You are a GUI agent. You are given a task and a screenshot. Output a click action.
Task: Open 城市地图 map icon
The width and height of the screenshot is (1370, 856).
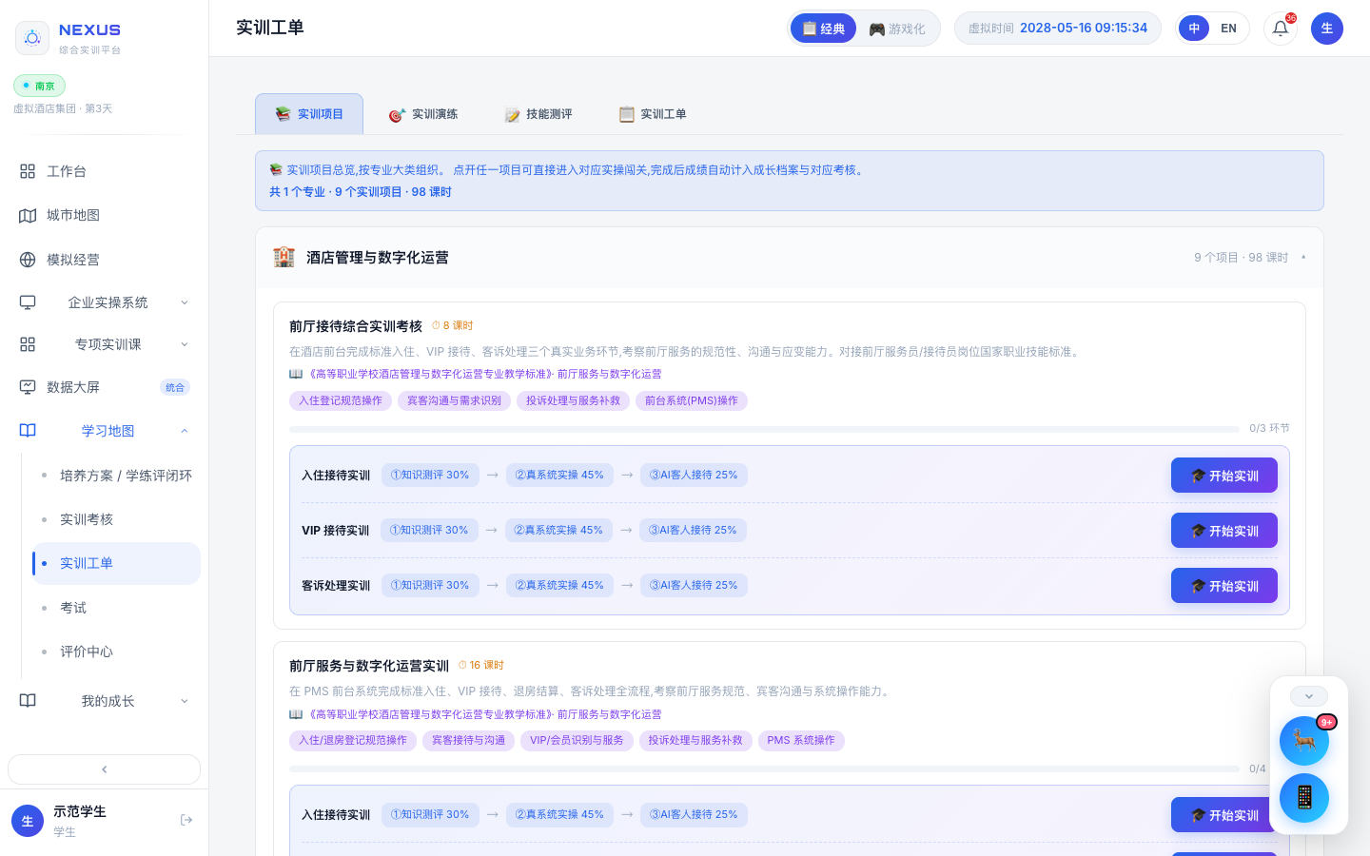click(x=28, y=216)
